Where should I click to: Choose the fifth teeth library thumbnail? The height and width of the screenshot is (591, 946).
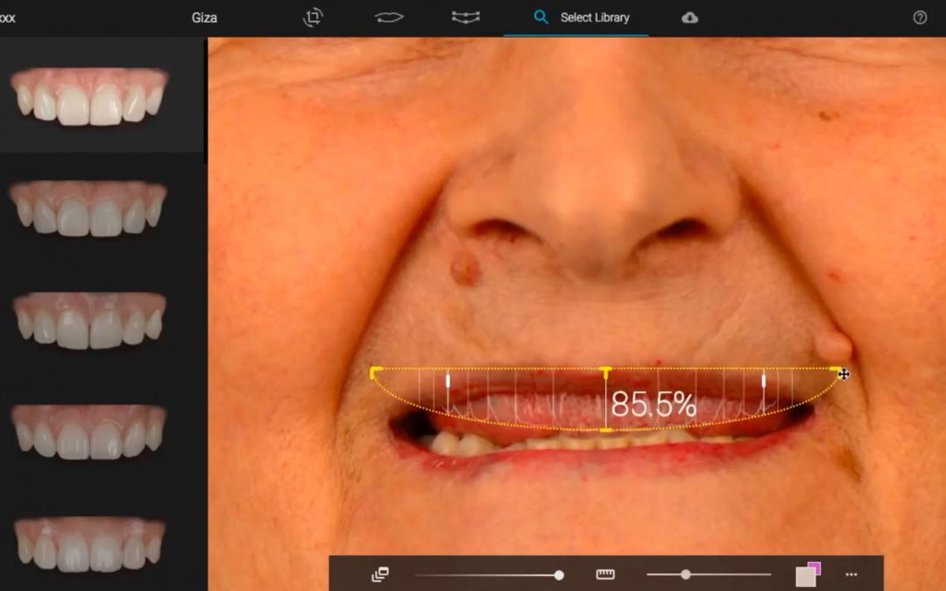[x=89, y=544]
